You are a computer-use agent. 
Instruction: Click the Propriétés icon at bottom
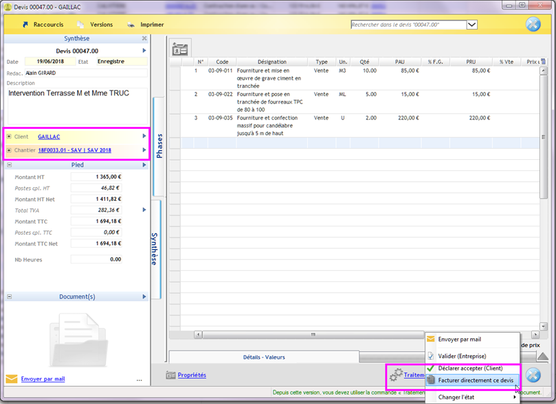(170, 375)
